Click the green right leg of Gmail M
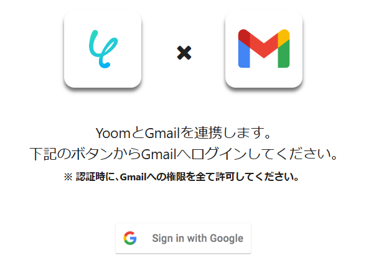 coord(284,53)
